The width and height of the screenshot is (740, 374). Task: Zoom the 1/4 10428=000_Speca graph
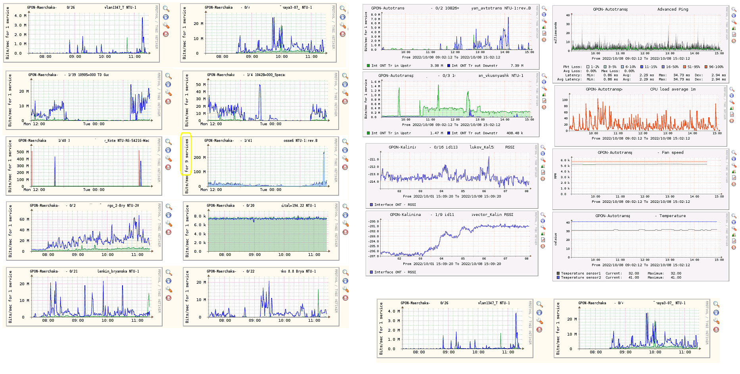(x=345, y=76)
